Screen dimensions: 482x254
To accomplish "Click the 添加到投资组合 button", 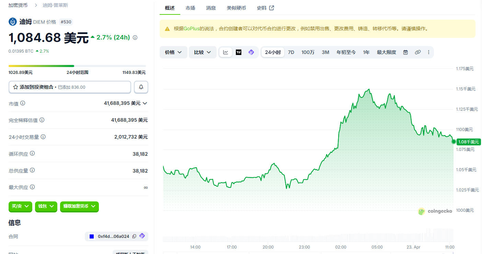I will 70,87.
